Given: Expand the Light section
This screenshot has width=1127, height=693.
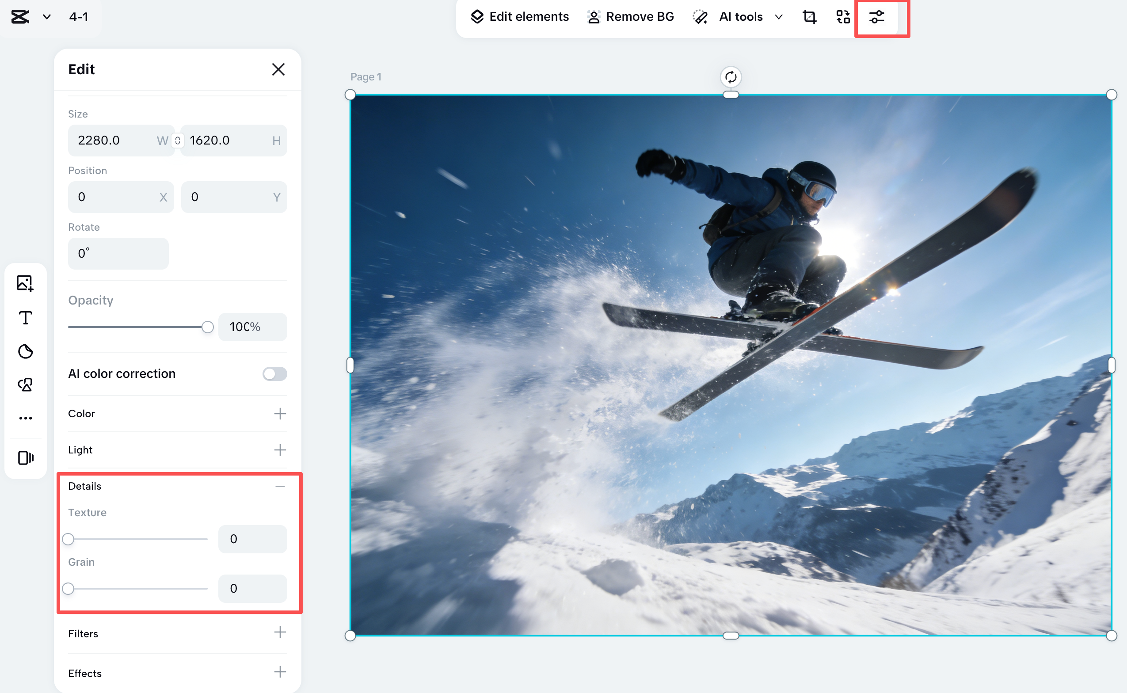Looking at the screenshot, I should (x=280, y=450).
